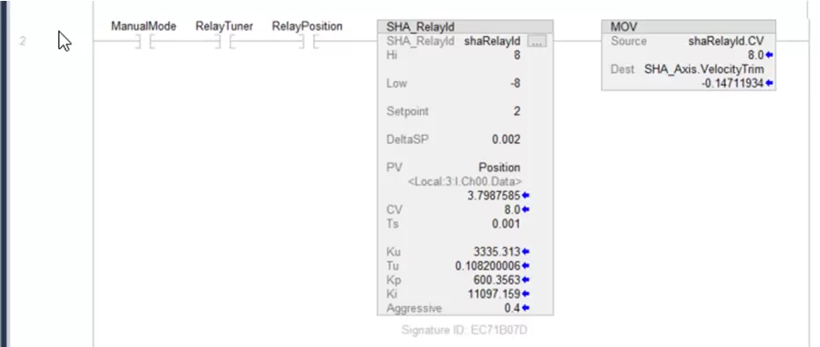Click the Local:3:I.Ch00.Data alias text
The height and width of the screenshot is (347, 820).
click(x=464, y=181)
